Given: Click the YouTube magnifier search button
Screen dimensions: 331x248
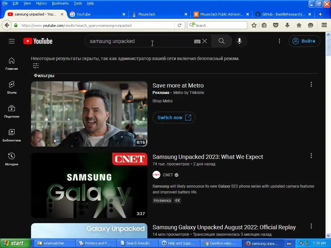Looking at the screenshot, I should (222, 41).
